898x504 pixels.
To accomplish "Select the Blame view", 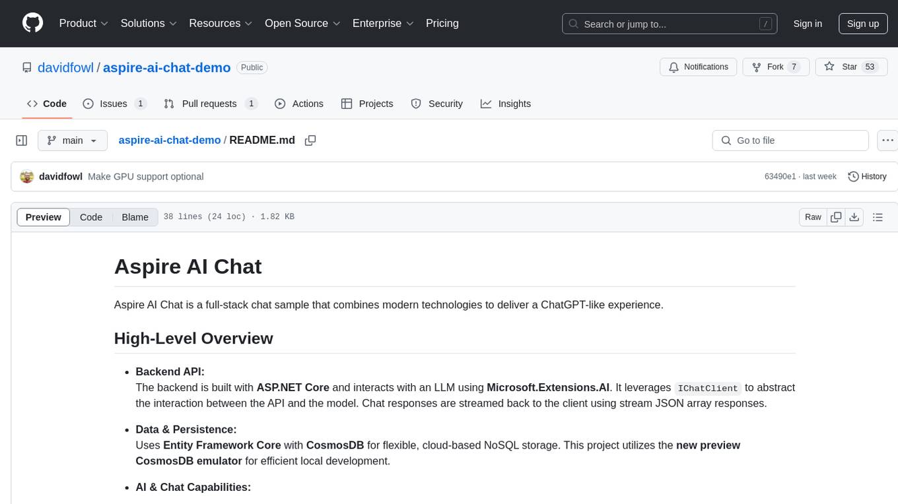I will 135,217.
